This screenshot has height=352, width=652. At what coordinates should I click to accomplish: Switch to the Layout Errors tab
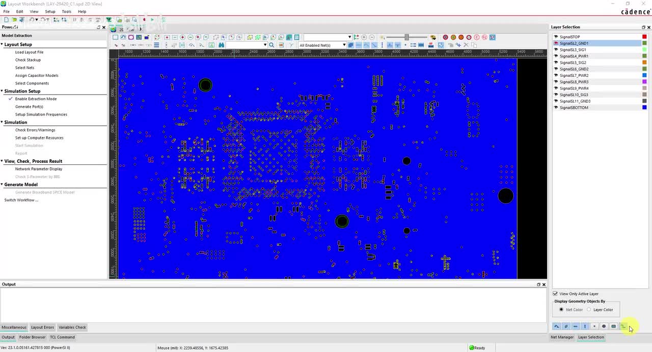42,327
